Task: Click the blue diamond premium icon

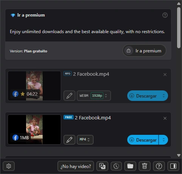Action: click(13, 15)
